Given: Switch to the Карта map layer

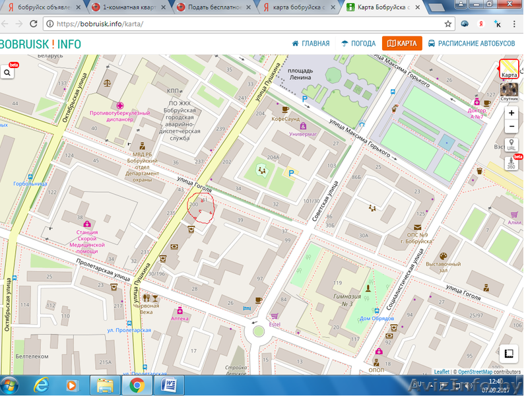Looking at the screenshot, I should tap(509, 69).
